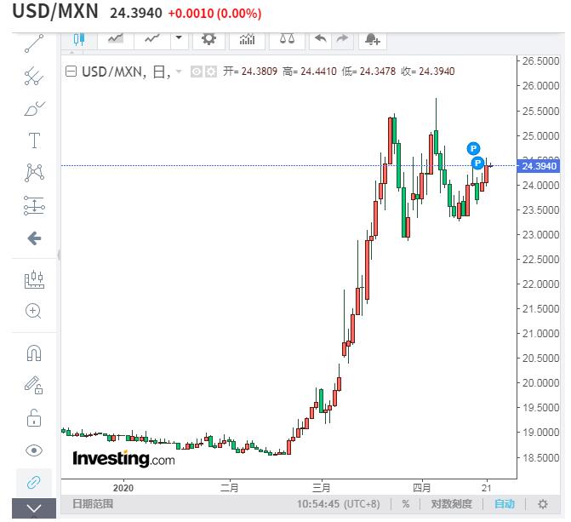Image resolution: width=571 pixels, height=522 pixels.
Task: Toggle magnet mode on
Action: click(34, 353)
